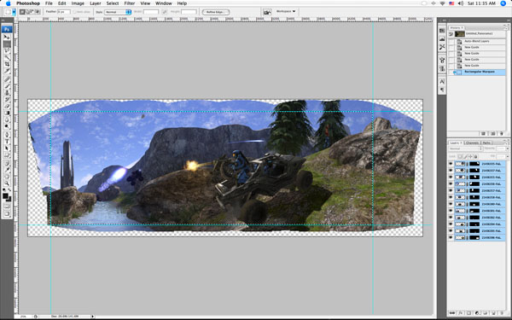This screenshot has width=512, height=320.
Task: Select the Eraser tool
Action: pos(7,106)
